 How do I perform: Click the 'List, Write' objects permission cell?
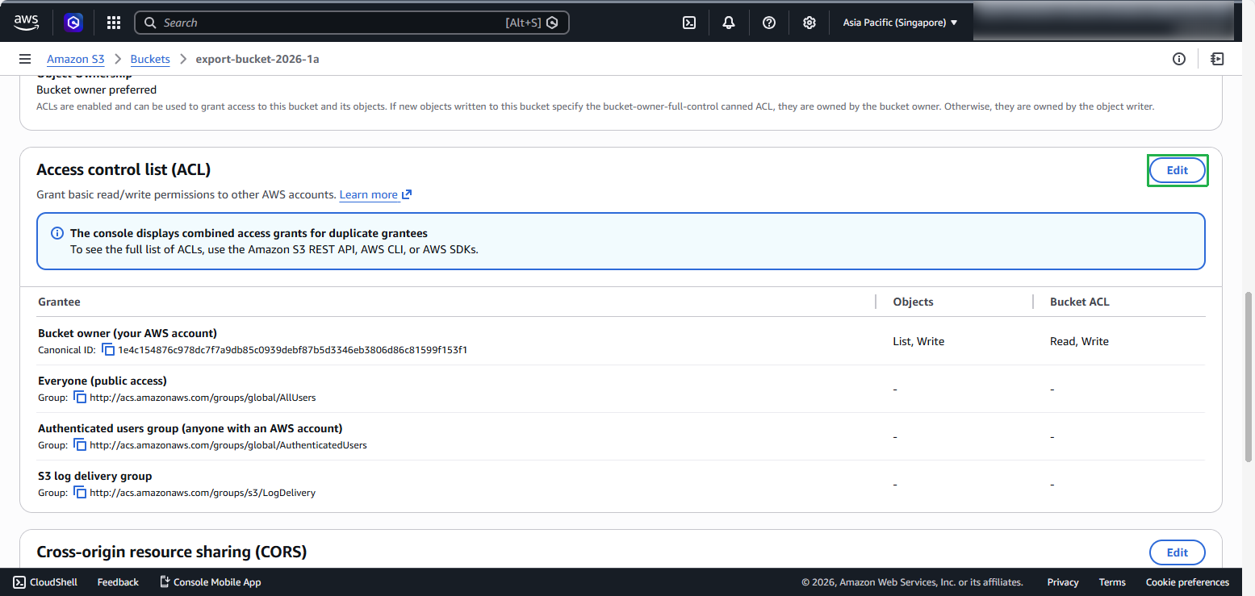(x=918, y=341)
